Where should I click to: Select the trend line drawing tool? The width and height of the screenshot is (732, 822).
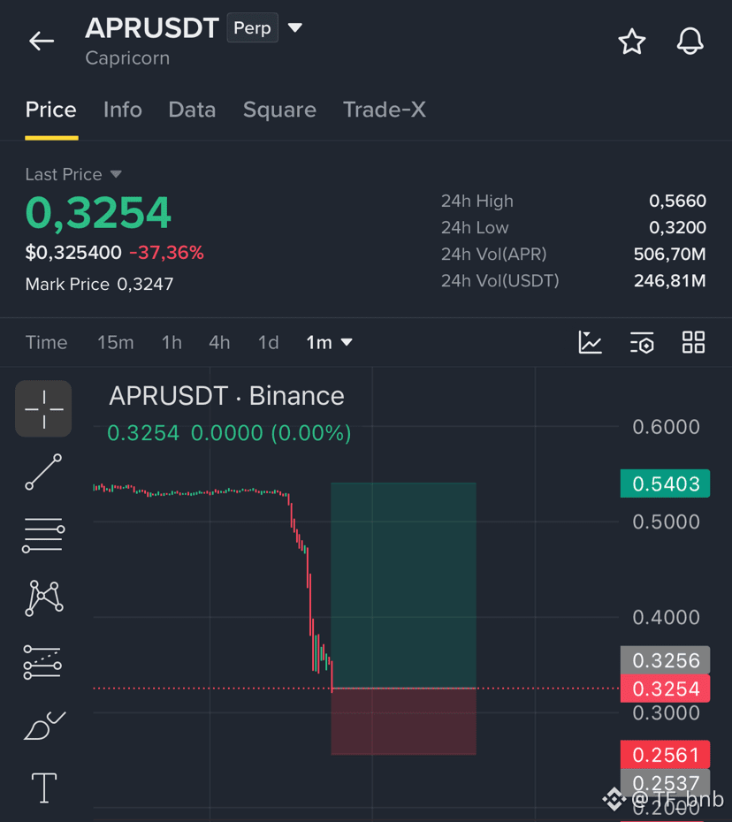coord(43,472)
